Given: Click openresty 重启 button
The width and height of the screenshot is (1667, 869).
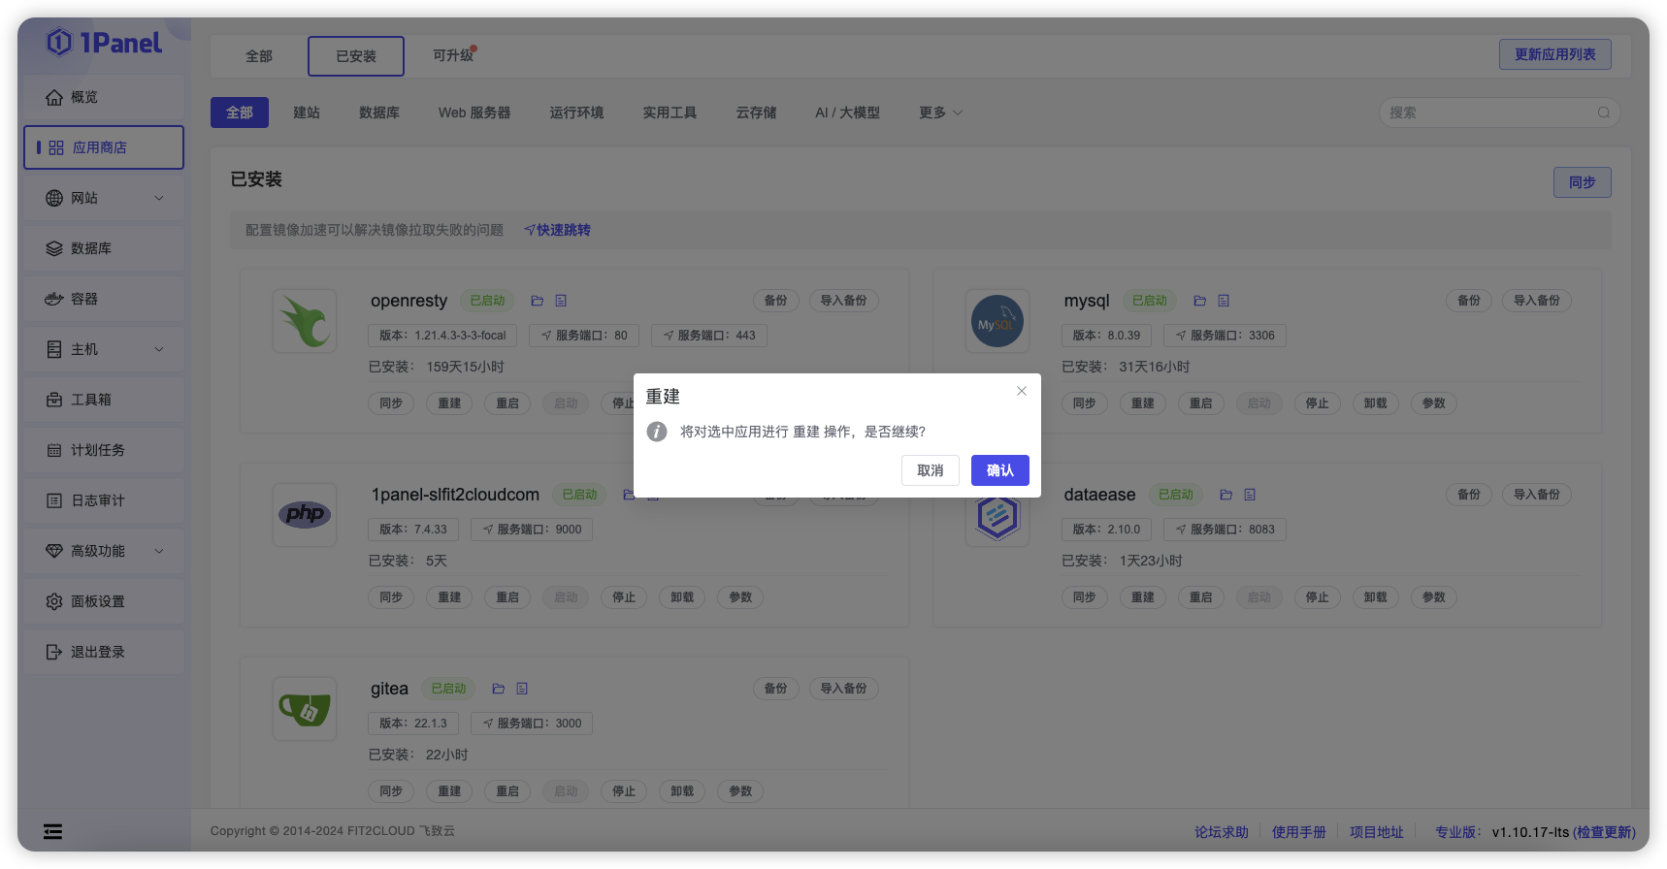Looking at the screenshot, I should point(507,403).
